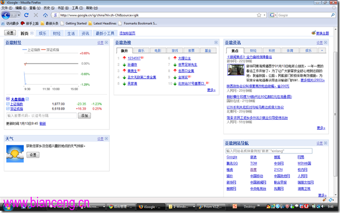The image size is (340, 213).
Task: Switch to the 娱乐 page tab
Action: coord(43,33)
